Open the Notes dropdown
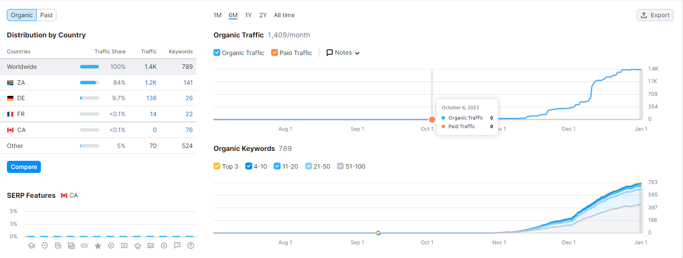The image size is (683, 258). (x=343, y=52)
